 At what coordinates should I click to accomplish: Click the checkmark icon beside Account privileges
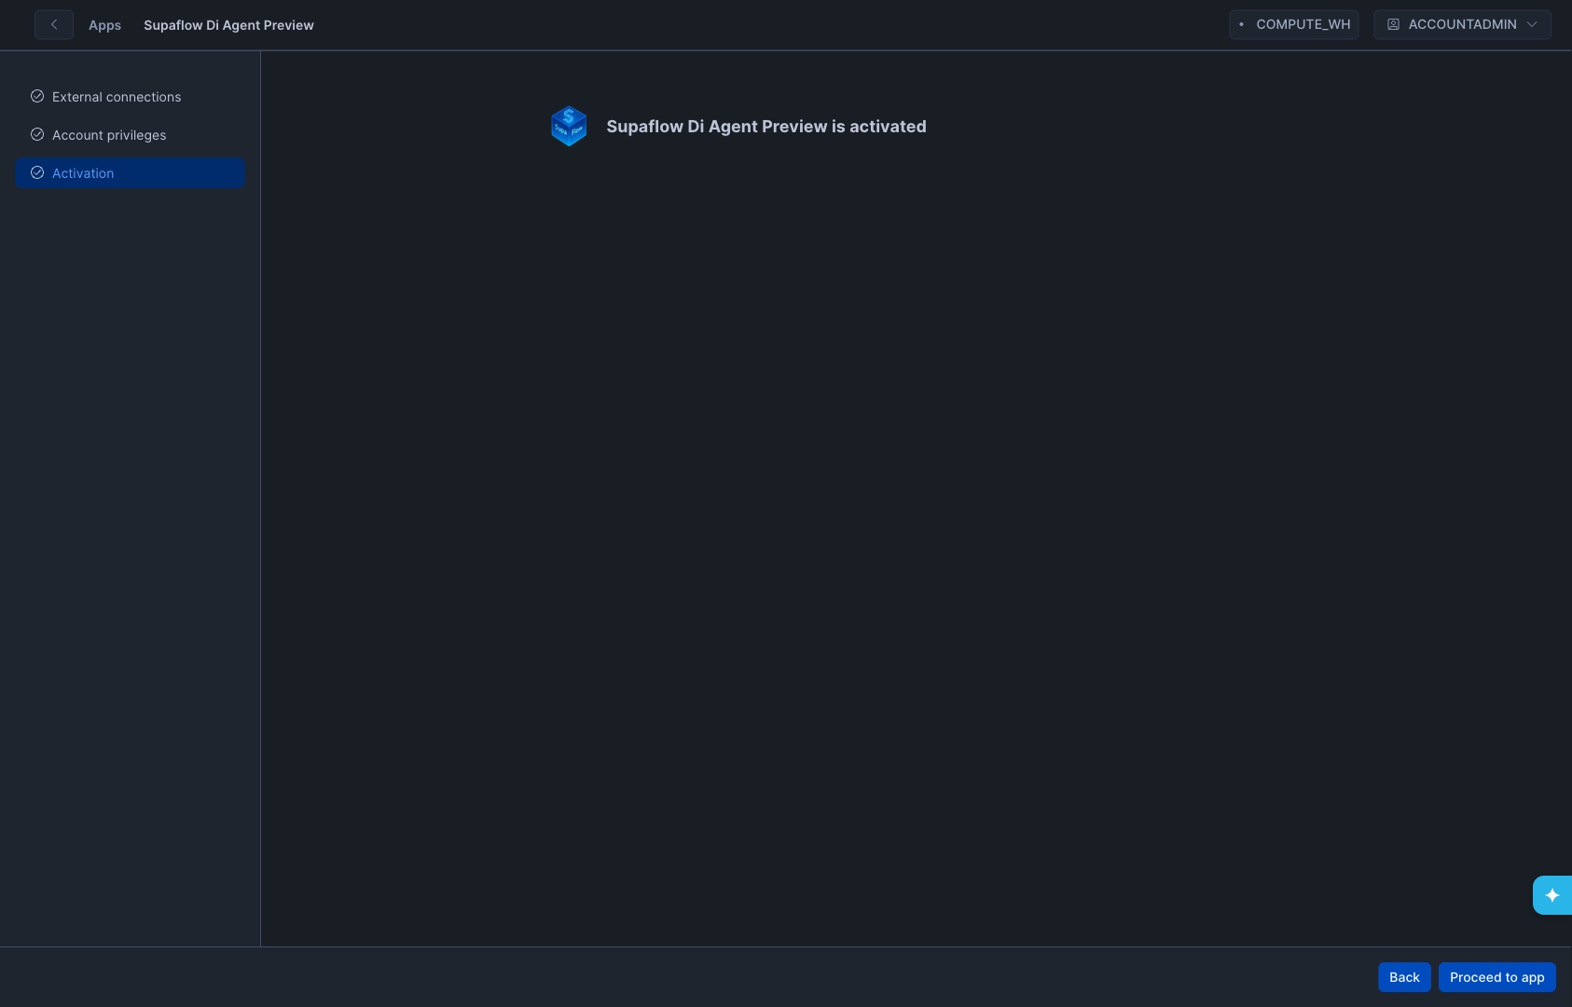[x=37, y=134]
